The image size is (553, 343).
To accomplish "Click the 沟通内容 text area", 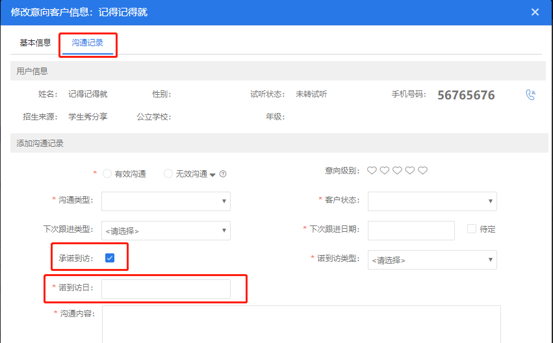I will click(301, 324).
